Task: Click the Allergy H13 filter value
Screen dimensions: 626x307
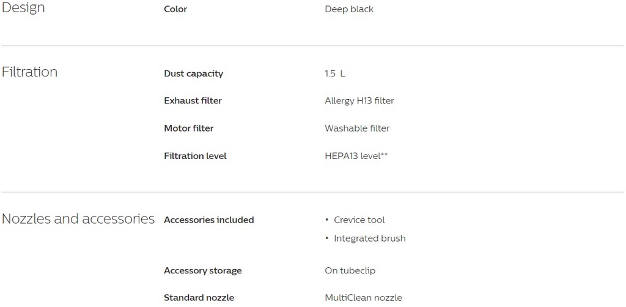Action: coord(359,101)
